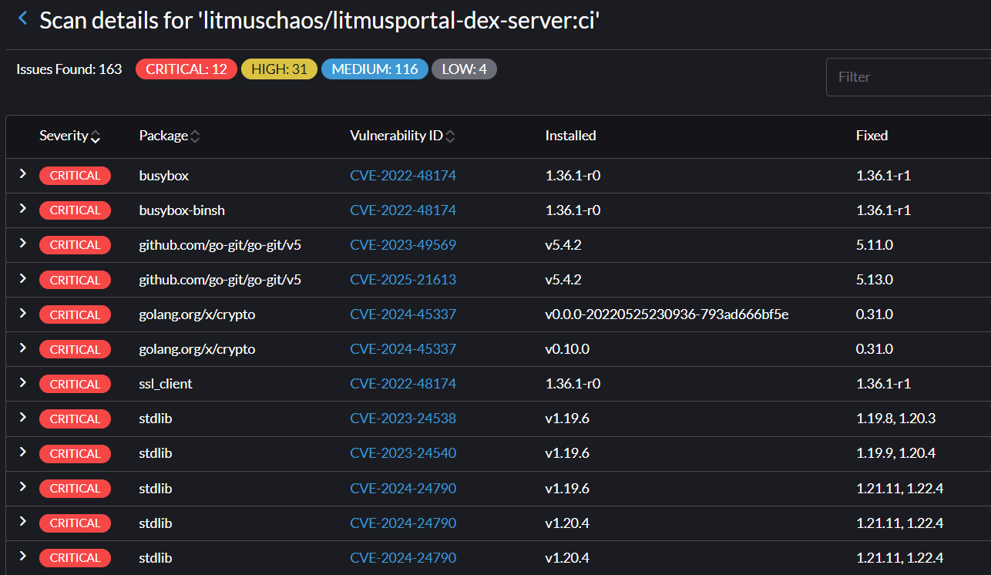Open CVE-2022-48174 link in busybox-binsh row
The height and width of the screenshot is (575, 991).
click(x=403, y=210)
